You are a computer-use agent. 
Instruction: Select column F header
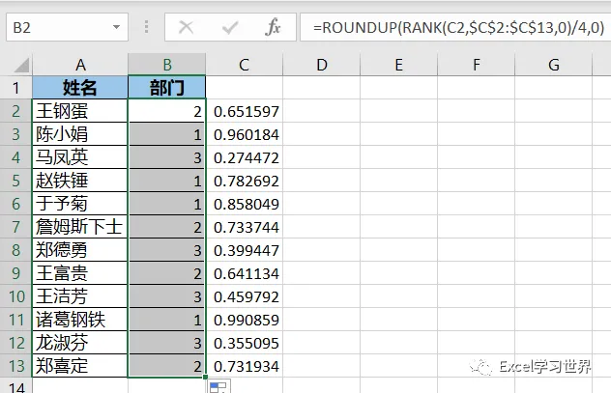pyautogui.click(x=477, y=65)
